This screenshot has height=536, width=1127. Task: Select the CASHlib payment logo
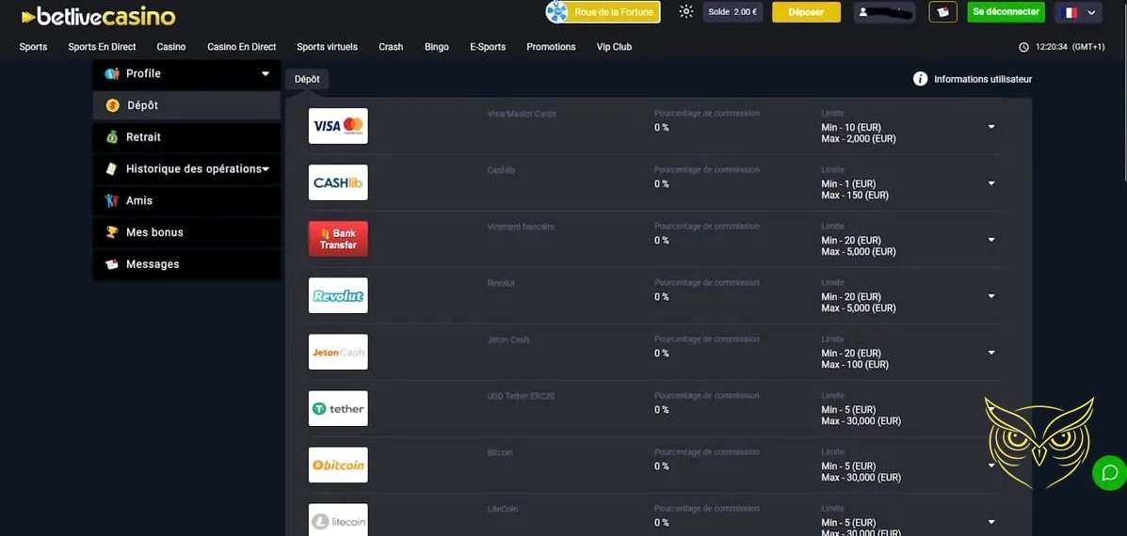pyautogui.click(x=338, y=182)
